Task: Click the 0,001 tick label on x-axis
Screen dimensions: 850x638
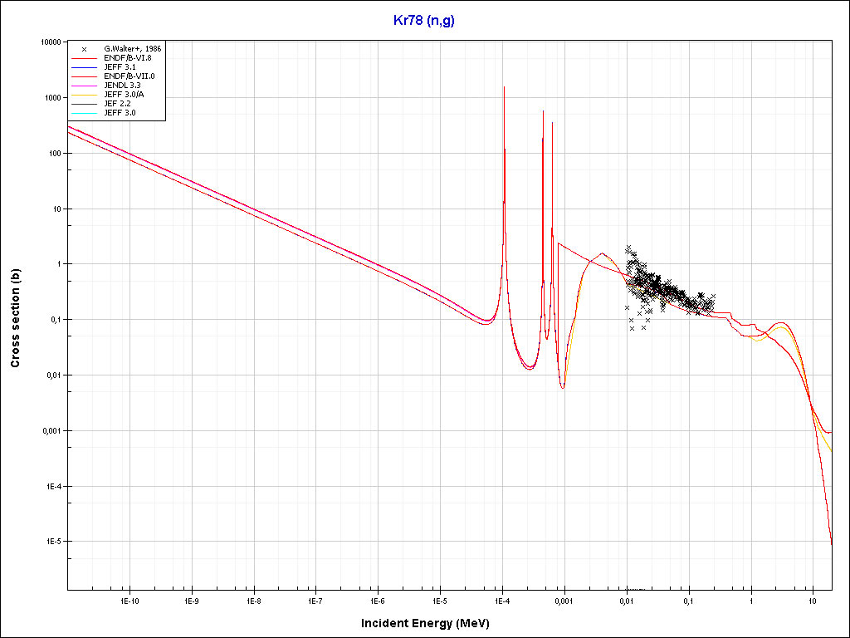Action: [x=564, y=600]
